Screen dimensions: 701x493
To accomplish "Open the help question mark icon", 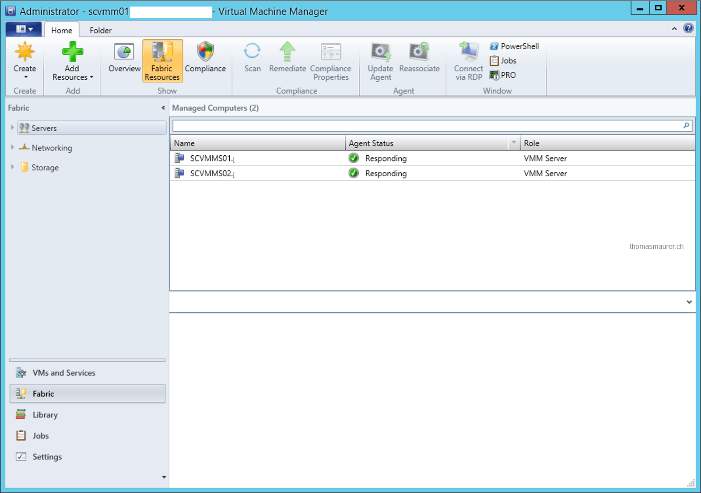I will pos(688,28).
